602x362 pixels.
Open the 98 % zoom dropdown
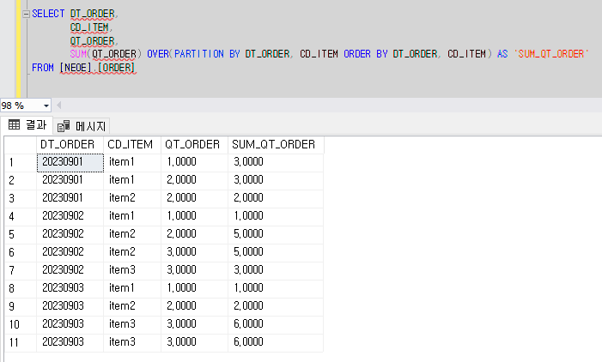point(46,106)
